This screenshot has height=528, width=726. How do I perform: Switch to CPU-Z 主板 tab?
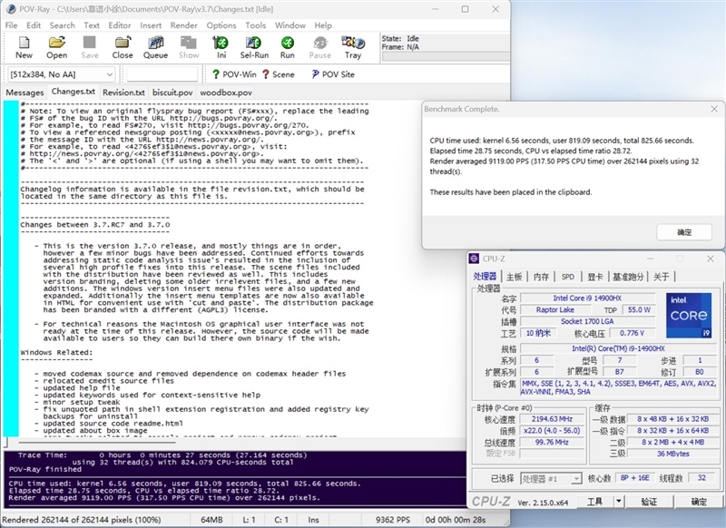tap(514, 277)
